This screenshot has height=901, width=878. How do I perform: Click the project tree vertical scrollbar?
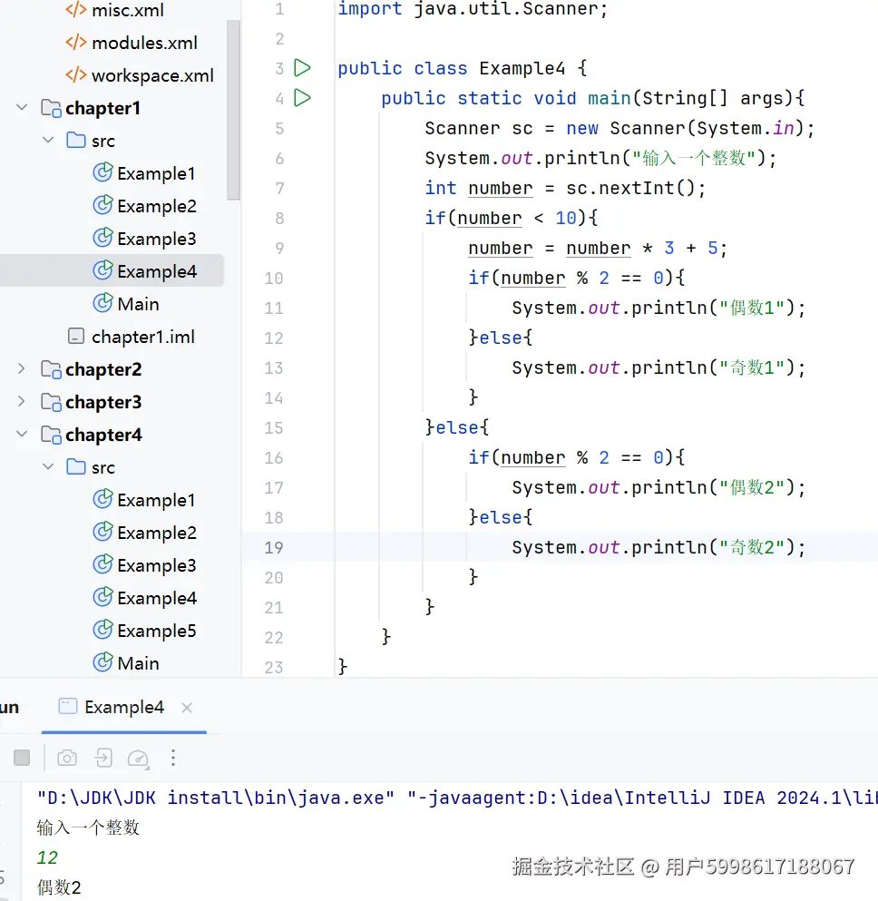[233, 109]
